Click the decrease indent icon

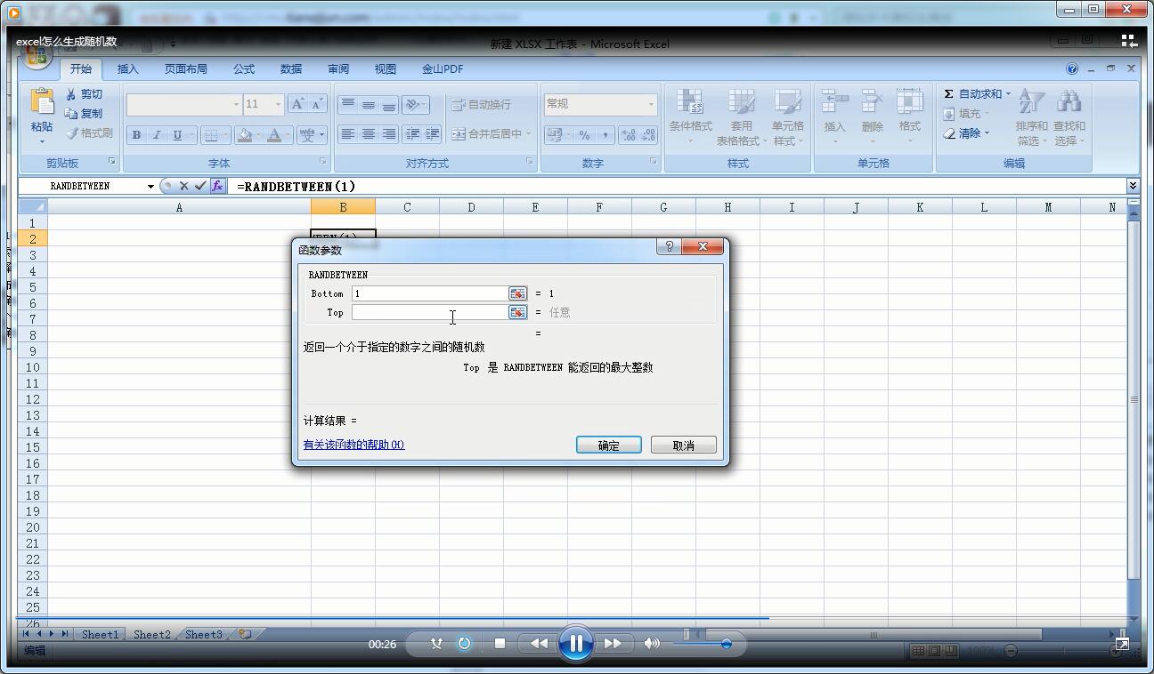412,134
